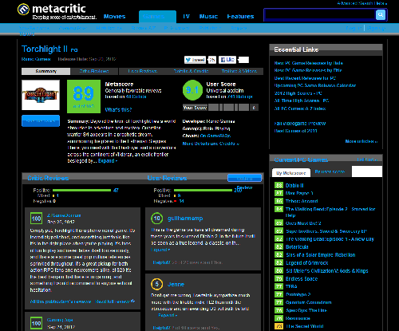The height and width of the screenshot is (331, 399).
Task: Click the 10 score circle beside guilhermemp
Action: coord(157,219)
